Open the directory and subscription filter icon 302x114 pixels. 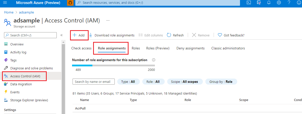point(259,3)
